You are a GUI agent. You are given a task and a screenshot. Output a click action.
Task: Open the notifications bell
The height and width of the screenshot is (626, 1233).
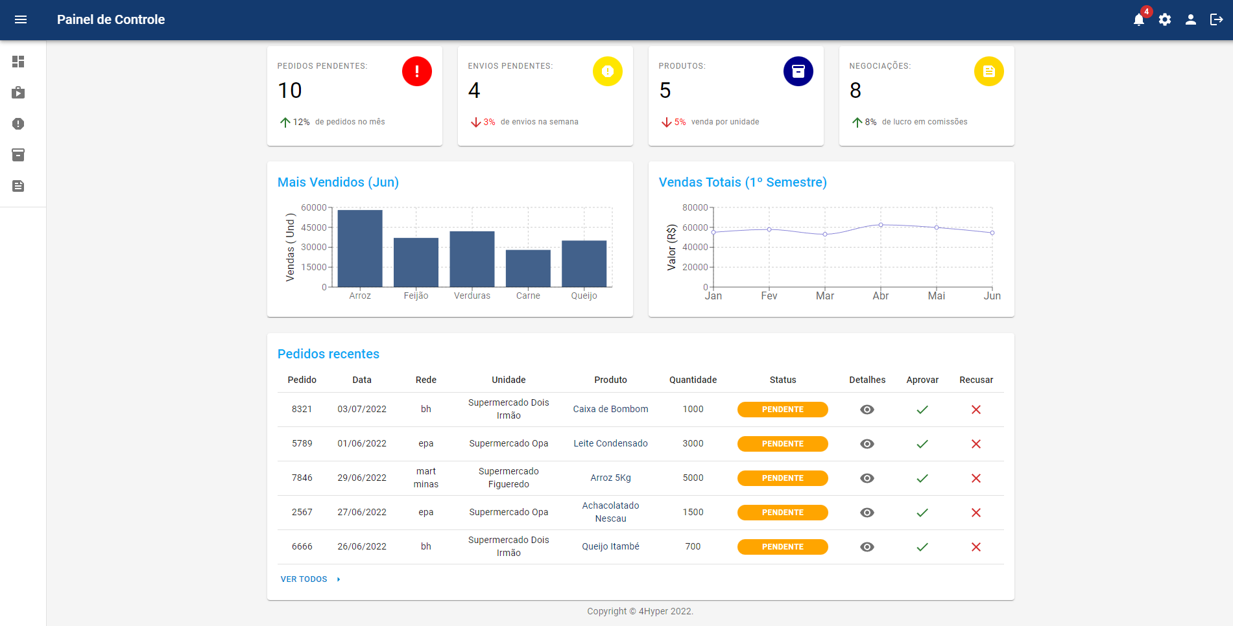(x=1138, y=19)
